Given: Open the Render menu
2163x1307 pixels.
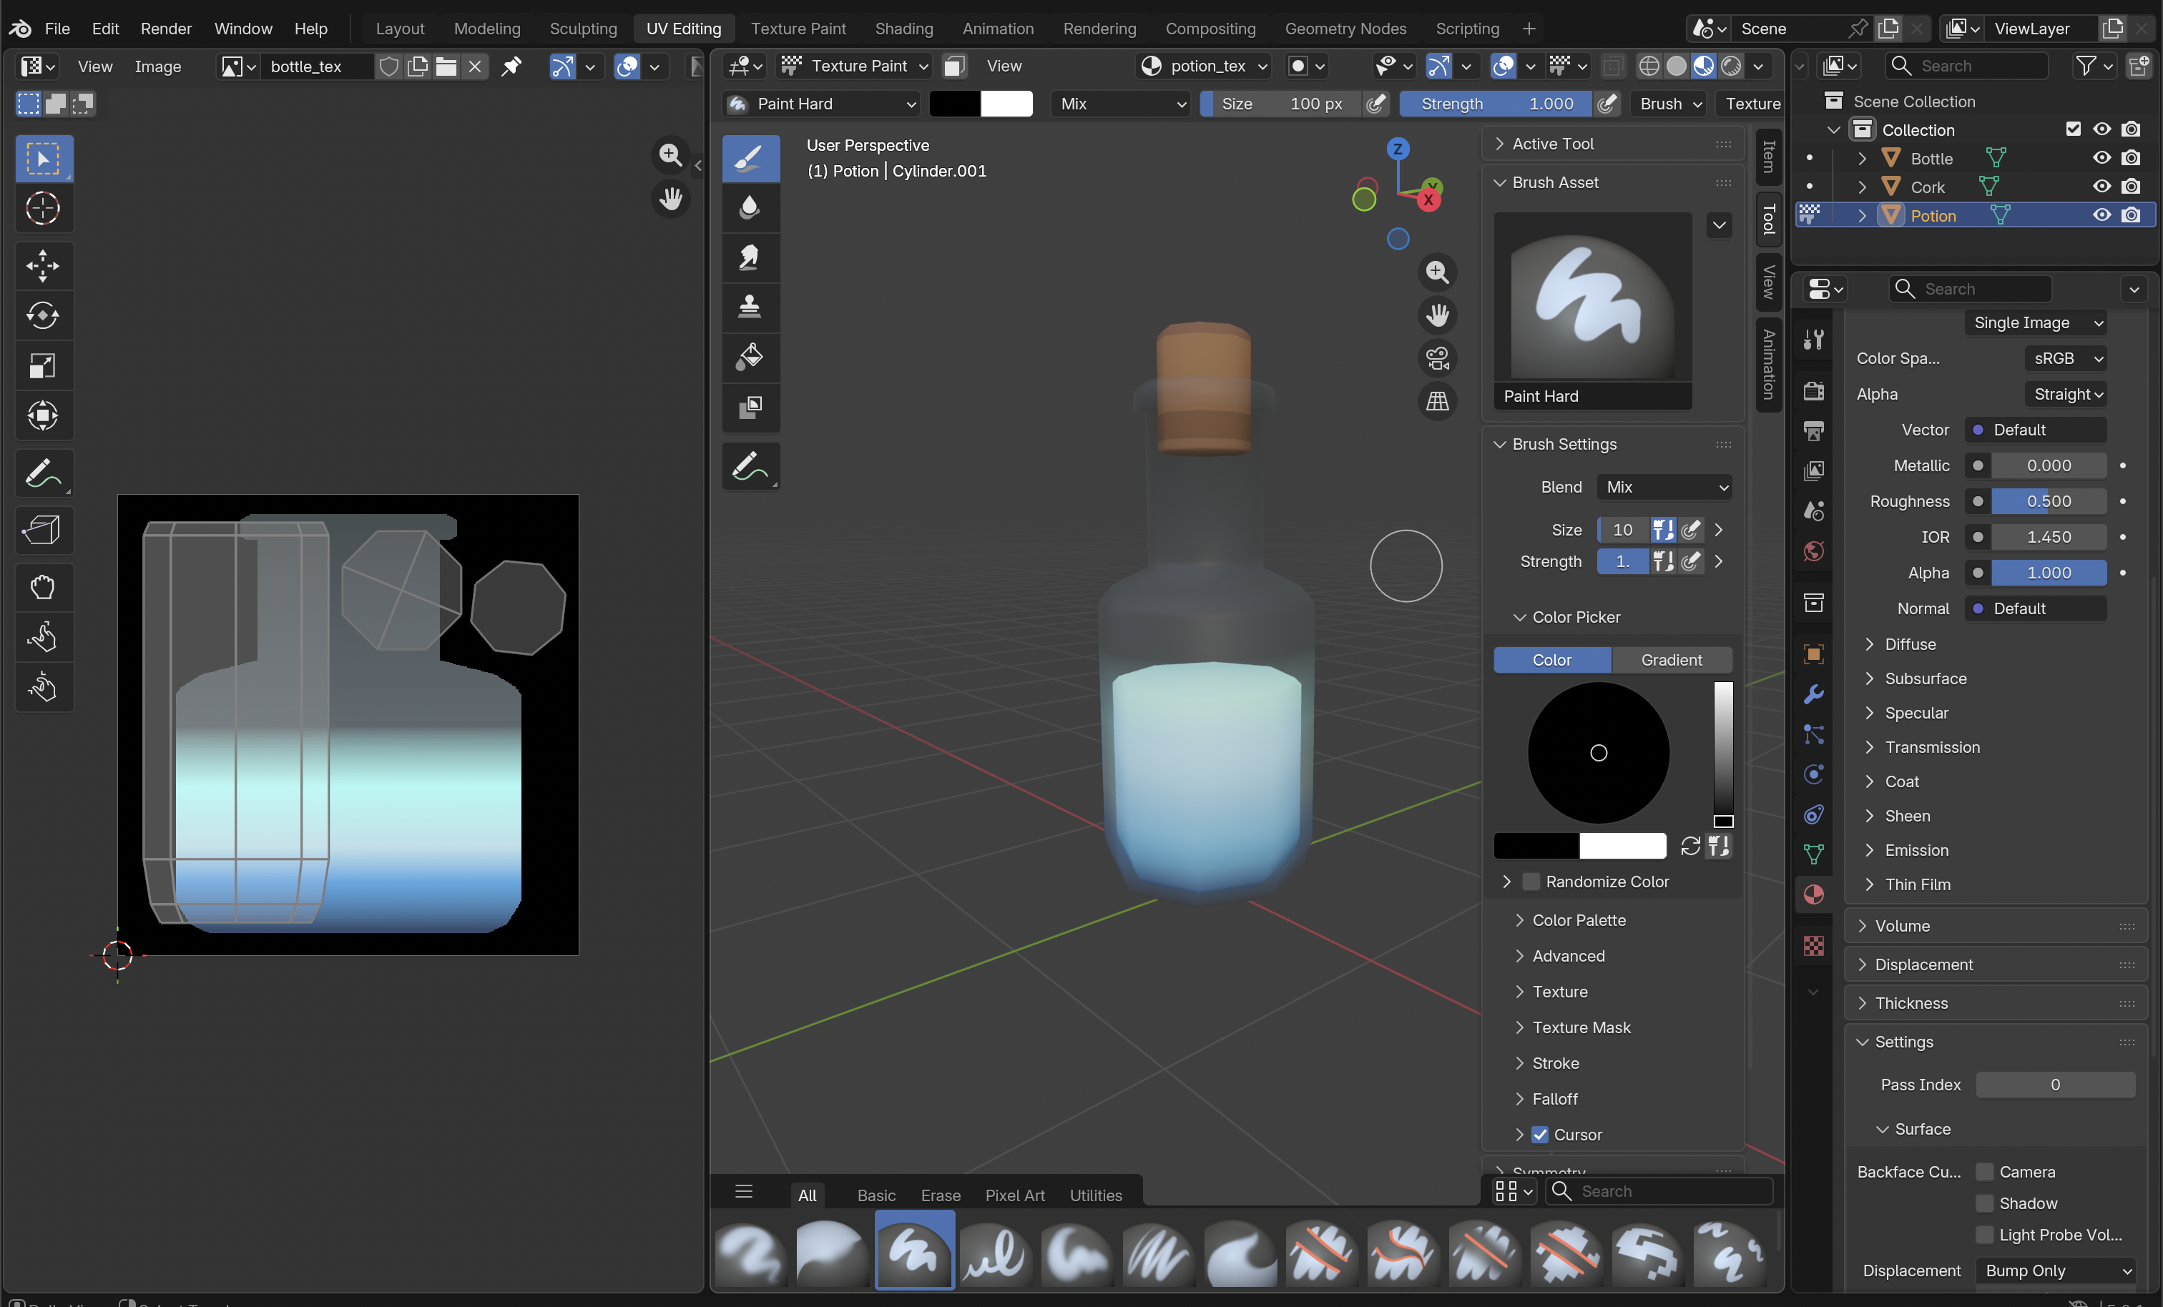Looking at the screenshot, I should 166,28.
